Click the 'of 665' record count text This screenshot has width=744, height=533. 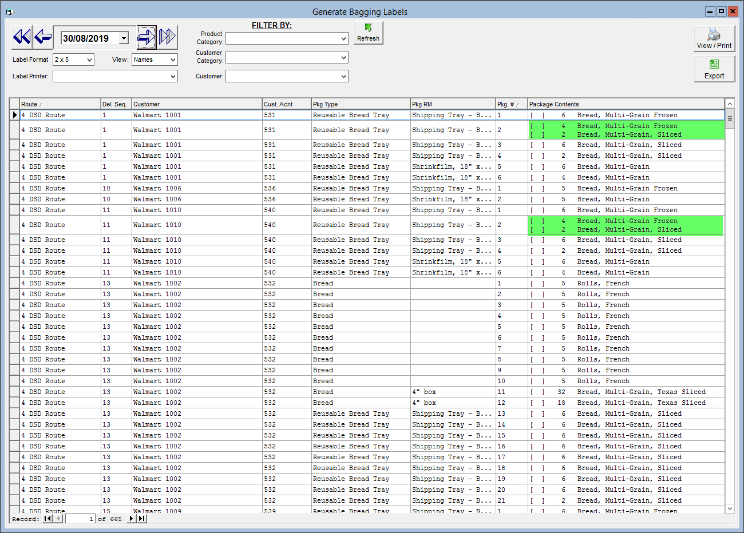click(x=110, y=519)
